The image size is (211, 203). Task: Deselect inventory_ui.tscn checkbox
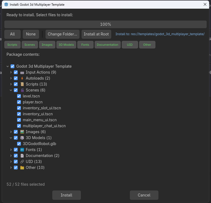tap(19, 114)
